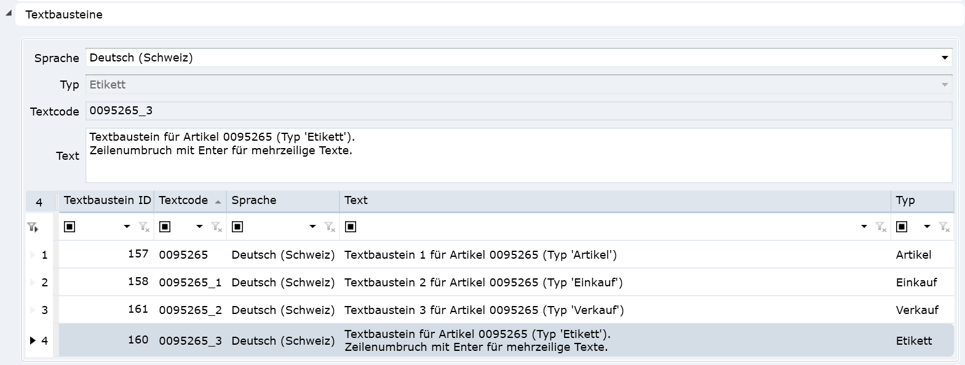Clear filter on Sprache column
The image size is (965, 365).
tap(330, 227)
